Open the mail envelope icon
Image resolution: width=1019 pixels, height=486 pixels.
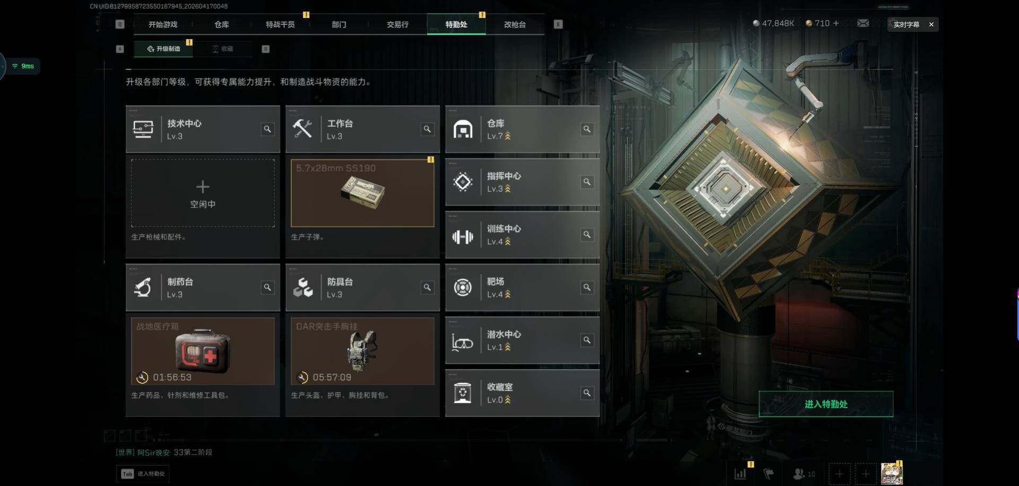click(863, 23)
